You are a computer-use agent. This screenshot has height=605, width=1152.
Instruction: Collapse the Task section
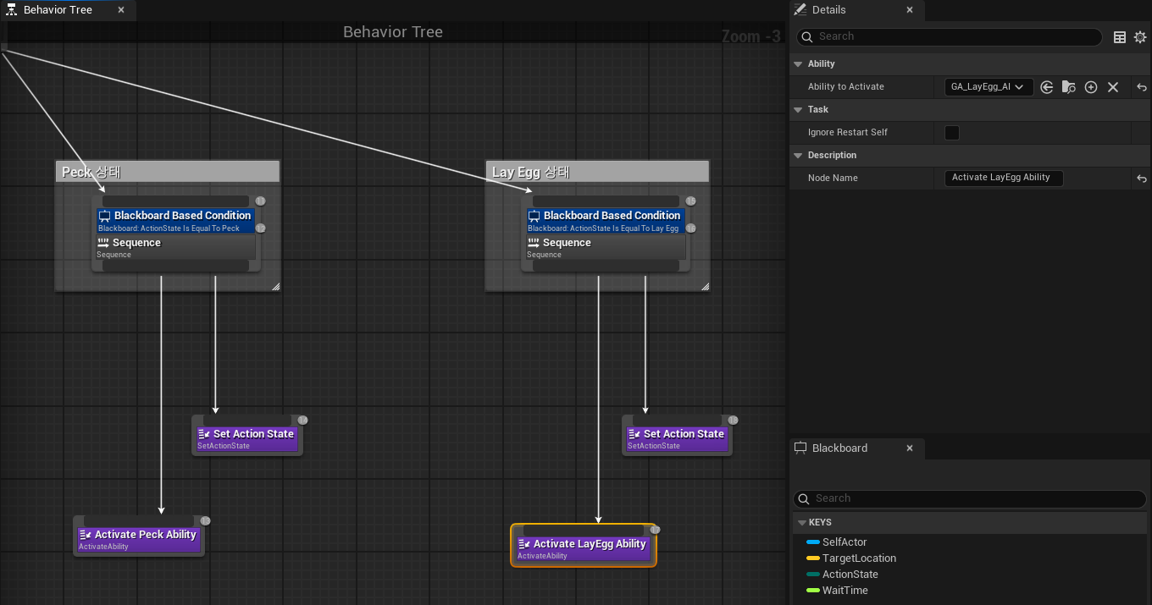coord(798,110)
